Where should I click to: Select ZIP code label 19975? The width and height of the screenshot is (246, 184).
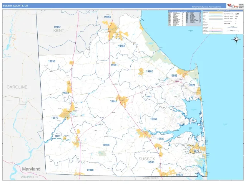tap(179, 175)
